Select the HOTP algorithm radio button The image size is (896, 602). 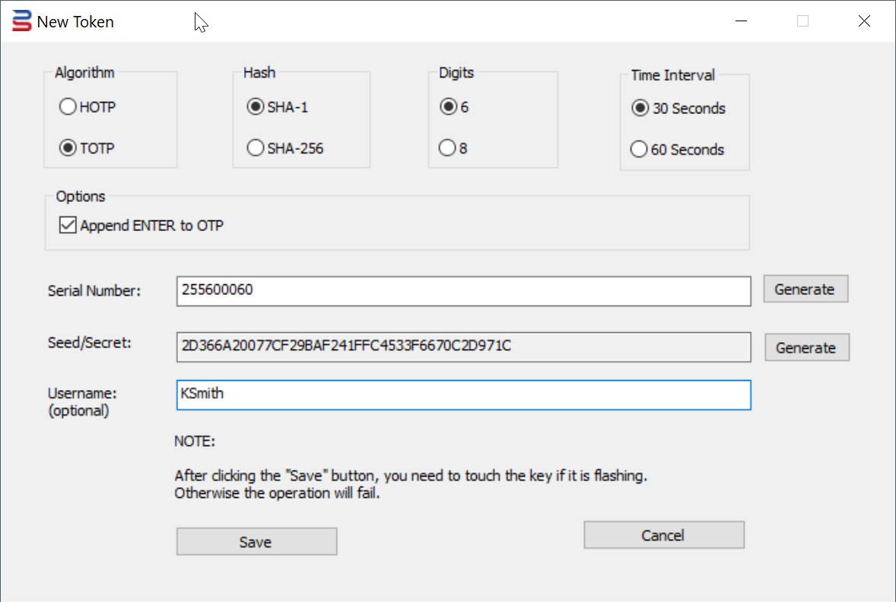[x=68, y=107]
